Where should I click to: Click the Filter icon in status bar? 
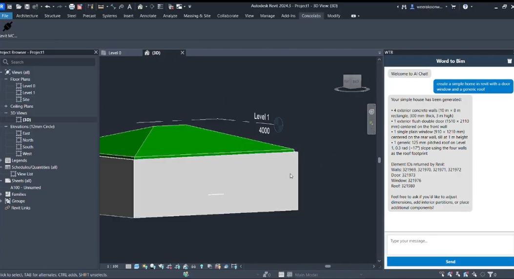tap(490, 275)
